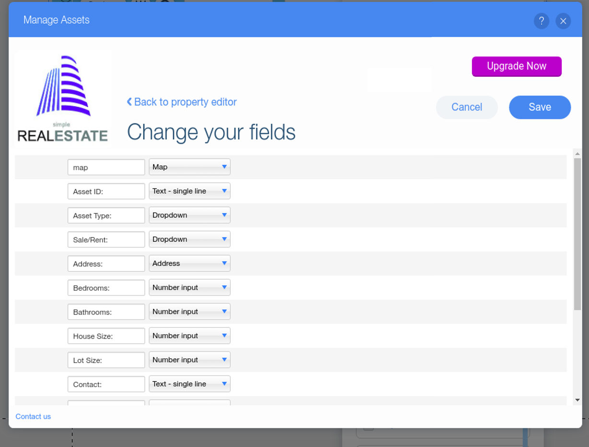
Task: Open the Bathrooms type dropdown
Action: tap(189, 311)
